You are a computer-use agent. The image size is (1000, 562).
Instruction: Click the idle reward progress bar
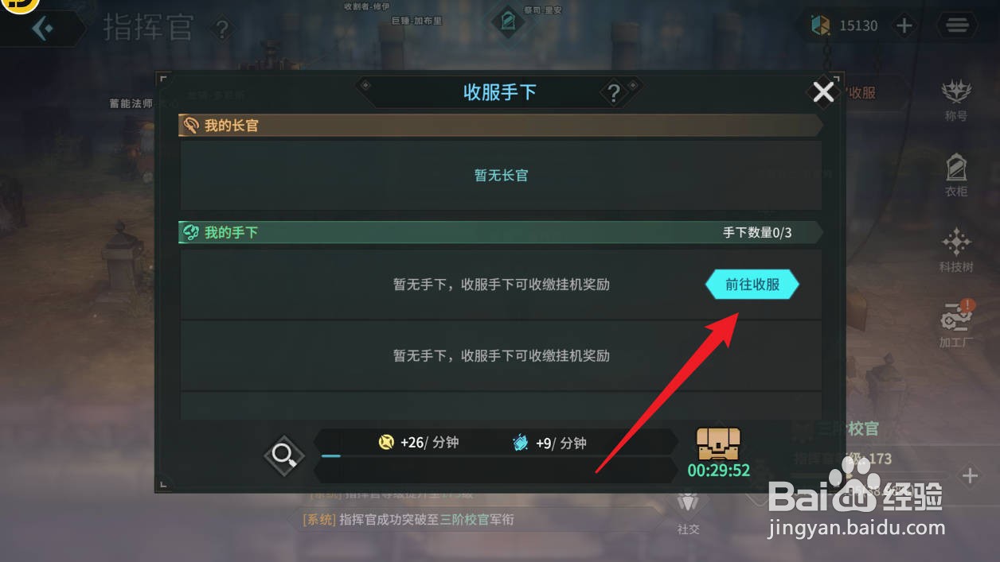coord(495,456)
